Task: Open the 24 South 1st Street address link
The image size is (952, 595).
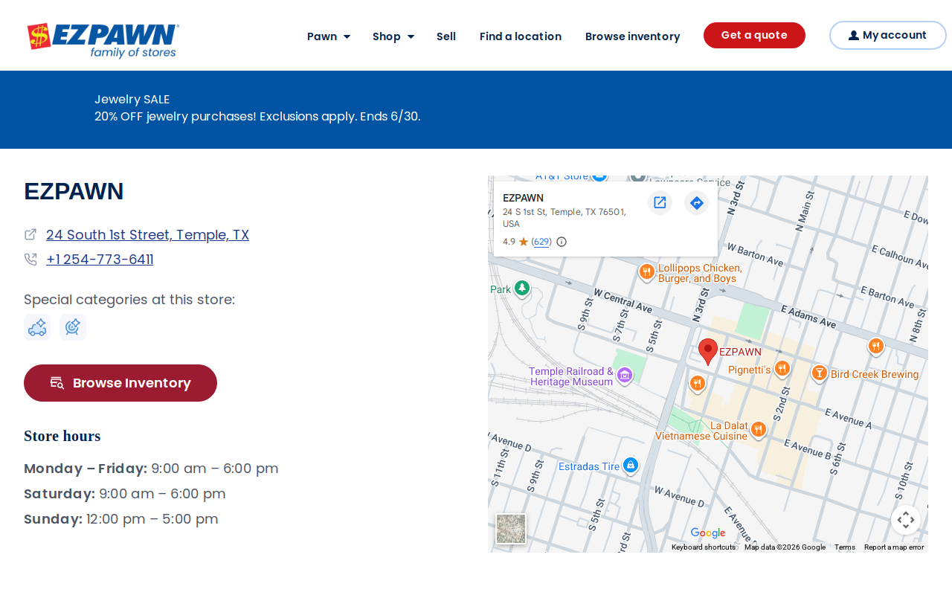Action: 147,235
